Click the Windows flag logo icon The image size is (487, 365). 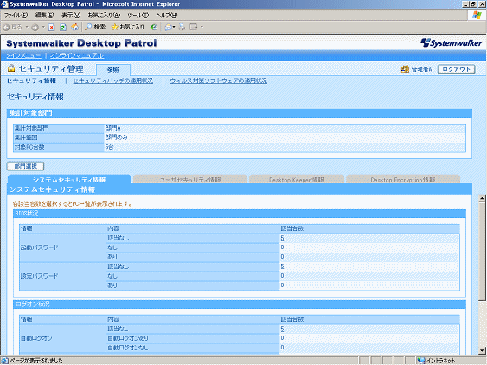tap(477, 15)
